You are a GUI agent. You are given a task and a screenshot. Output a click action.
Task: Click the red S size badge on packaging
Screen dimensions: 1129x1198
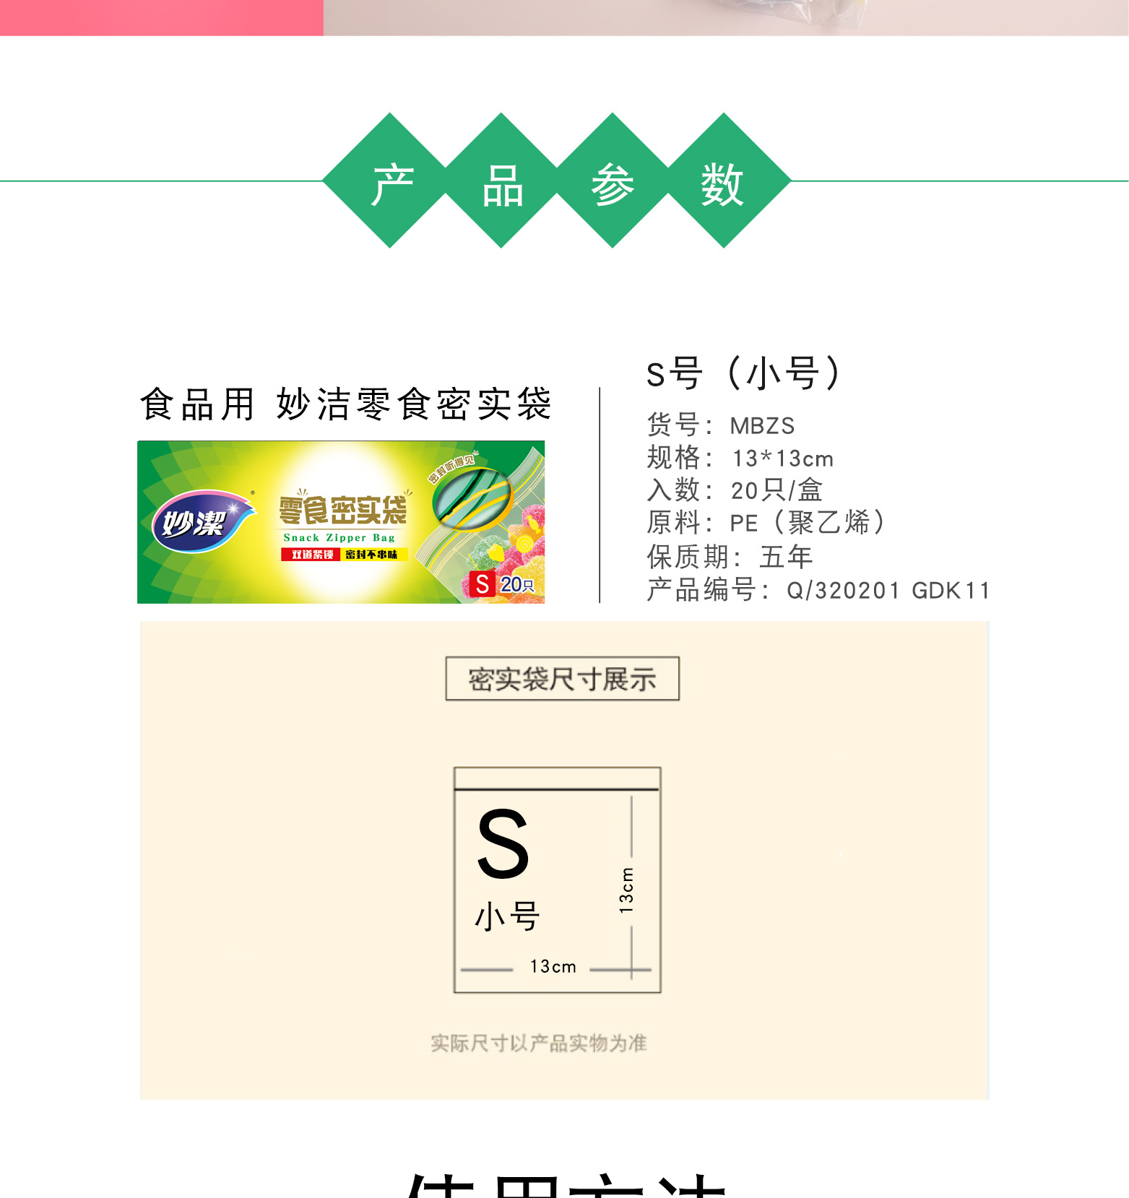tap(482, 583)
